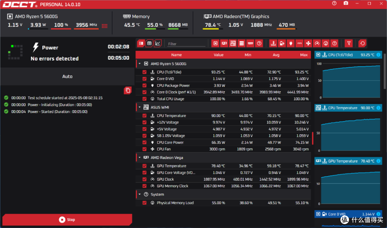Toggle CPU hardware sensor filter icon
The image size is (387, 228).
pyautogui.click(x=215, y=43)
